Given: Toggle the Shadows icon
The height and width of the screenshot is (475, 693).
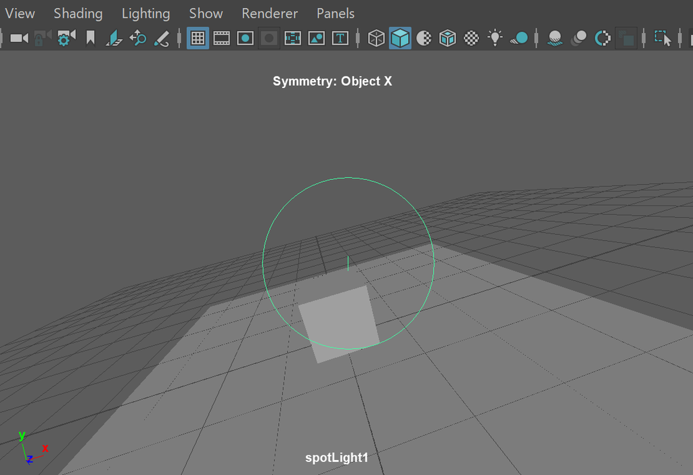Looking at the screenshot, I should click(x=519, y=39).
